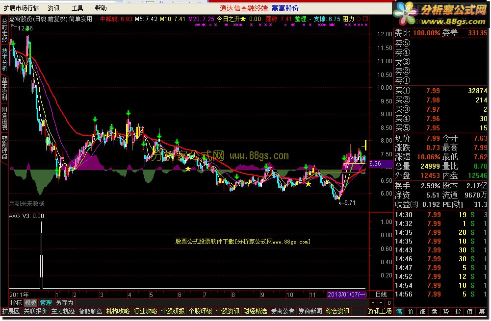491x321 pixels.
Task: Select the 指 tab in quote panel
Action: [x=458, y=311]
